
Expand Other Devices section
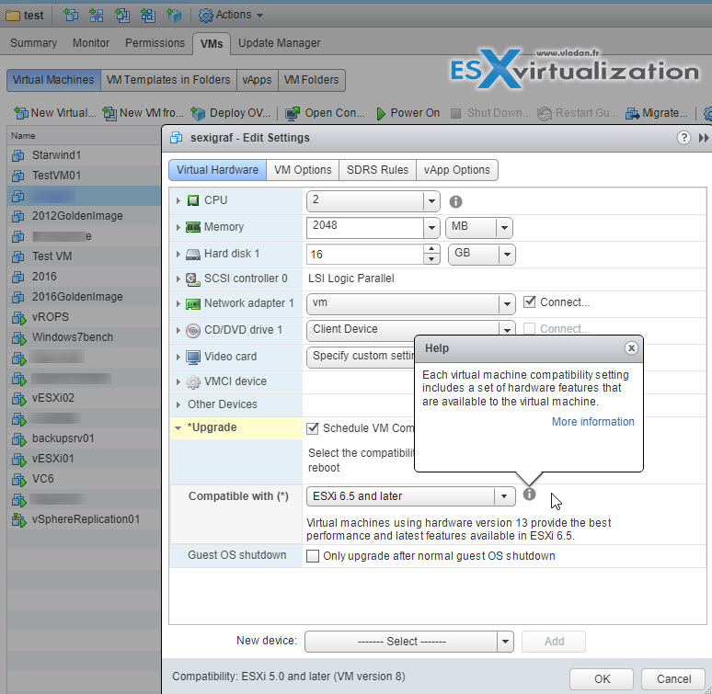click(x=178, y=404)
